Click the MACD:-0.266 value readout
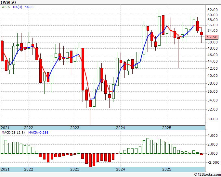The height and width of the screenshot is (177, 221). tap(38, 133)
